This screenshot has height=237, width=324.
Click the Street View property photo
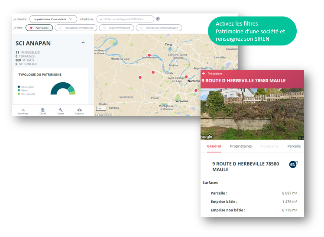[x=252, y=114]
